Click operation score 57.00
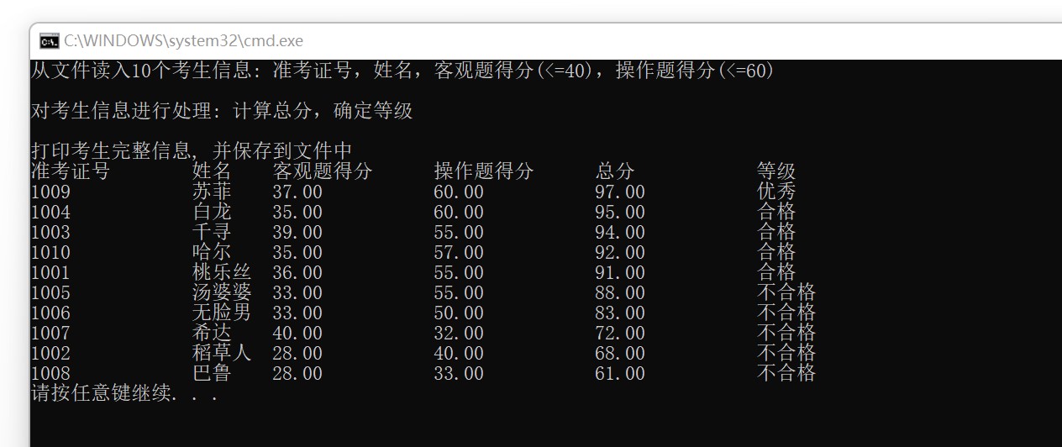Viewport: 1062px width, 447px height. [459, 253]
